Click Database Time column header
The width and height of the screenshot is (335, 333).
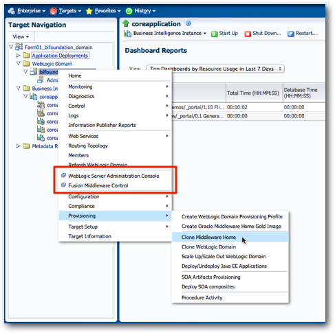pyautogui.click(x=304, y=93)
